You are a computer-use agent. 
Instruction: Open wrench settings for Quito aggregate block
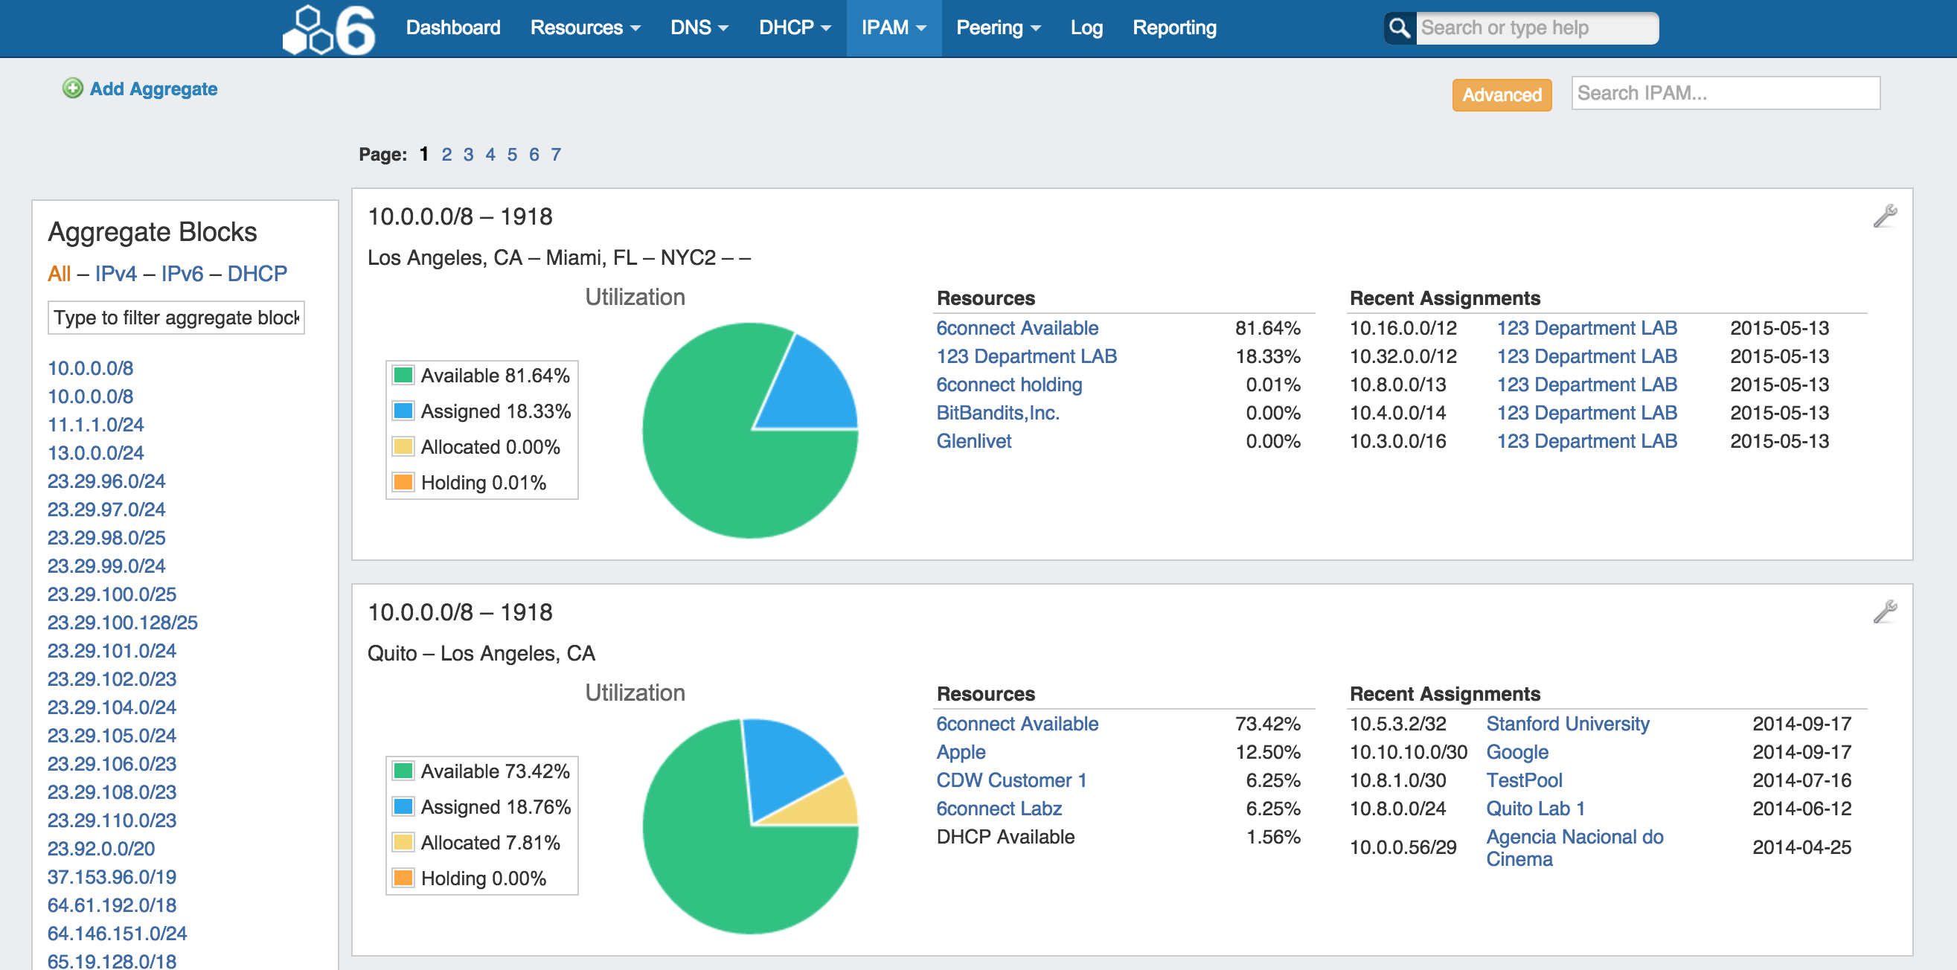click(1885, 611)
